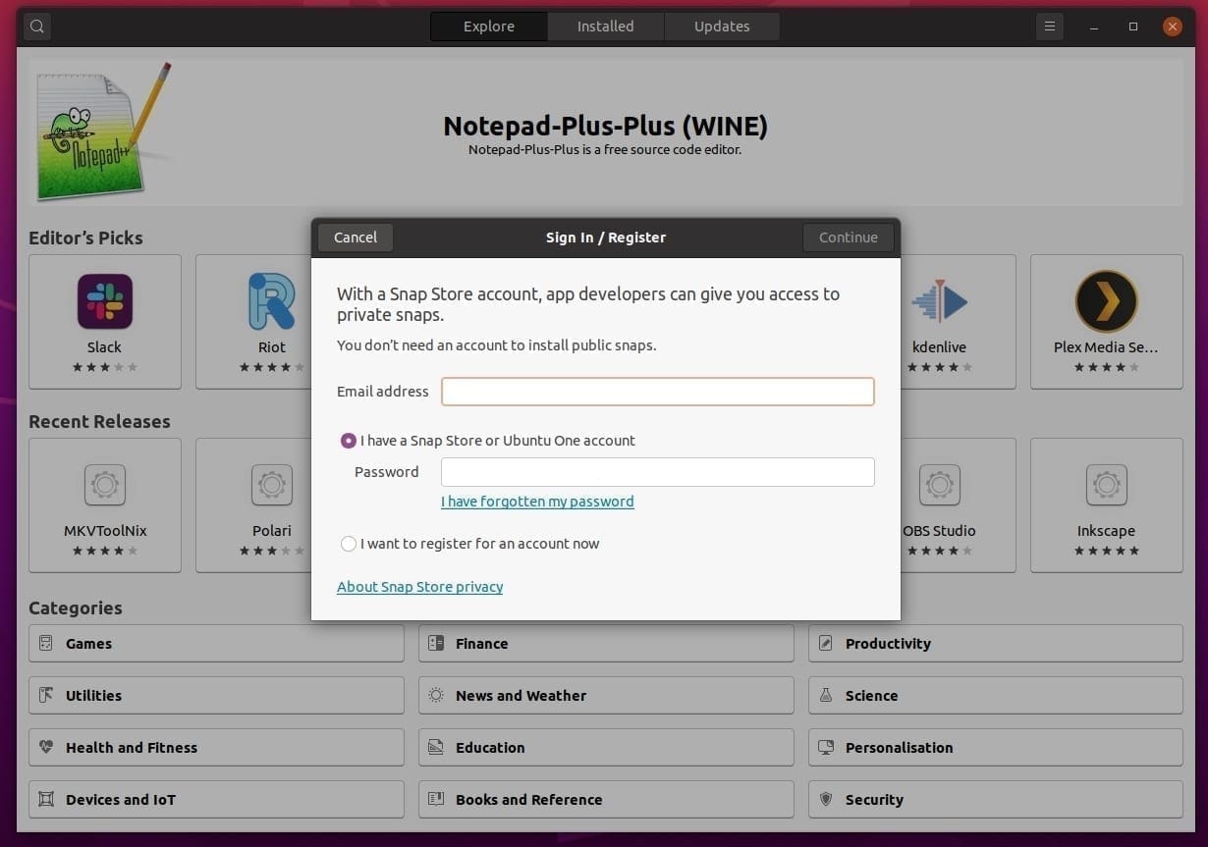
Task: Switch to the Updates tab
Action: [722, 26]
